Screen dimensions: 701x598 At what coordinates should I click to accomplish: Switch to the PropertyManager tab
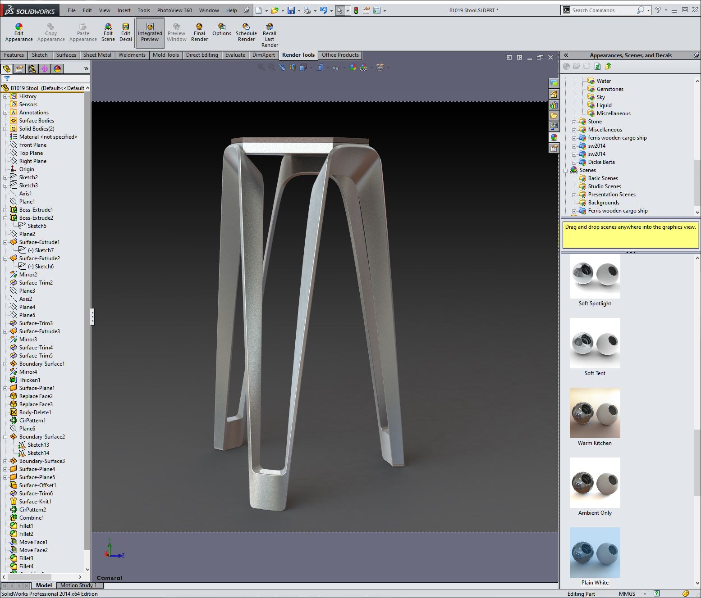tap(19, 69)
